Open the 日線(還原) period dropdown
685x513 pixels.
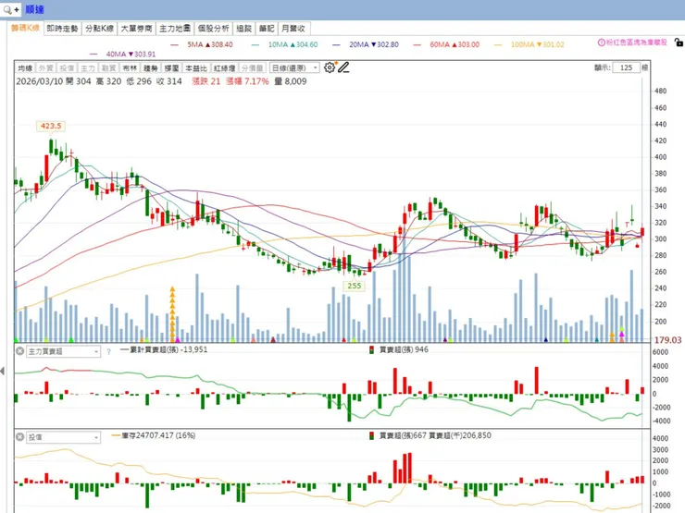[x=295, y=68]
